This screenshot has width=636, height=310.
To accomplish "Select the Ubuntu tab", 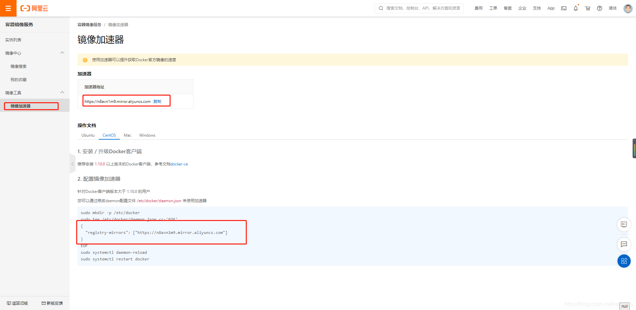I will 88,135.
